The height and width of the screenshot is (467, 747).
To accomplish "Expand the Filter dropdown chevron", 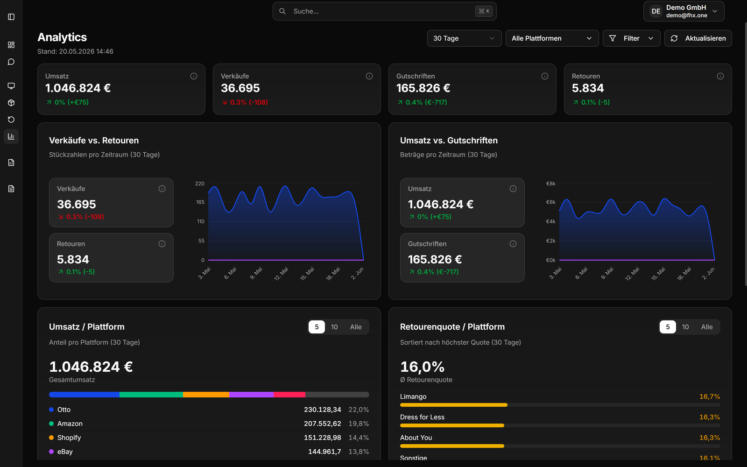I will coord(651,38).
